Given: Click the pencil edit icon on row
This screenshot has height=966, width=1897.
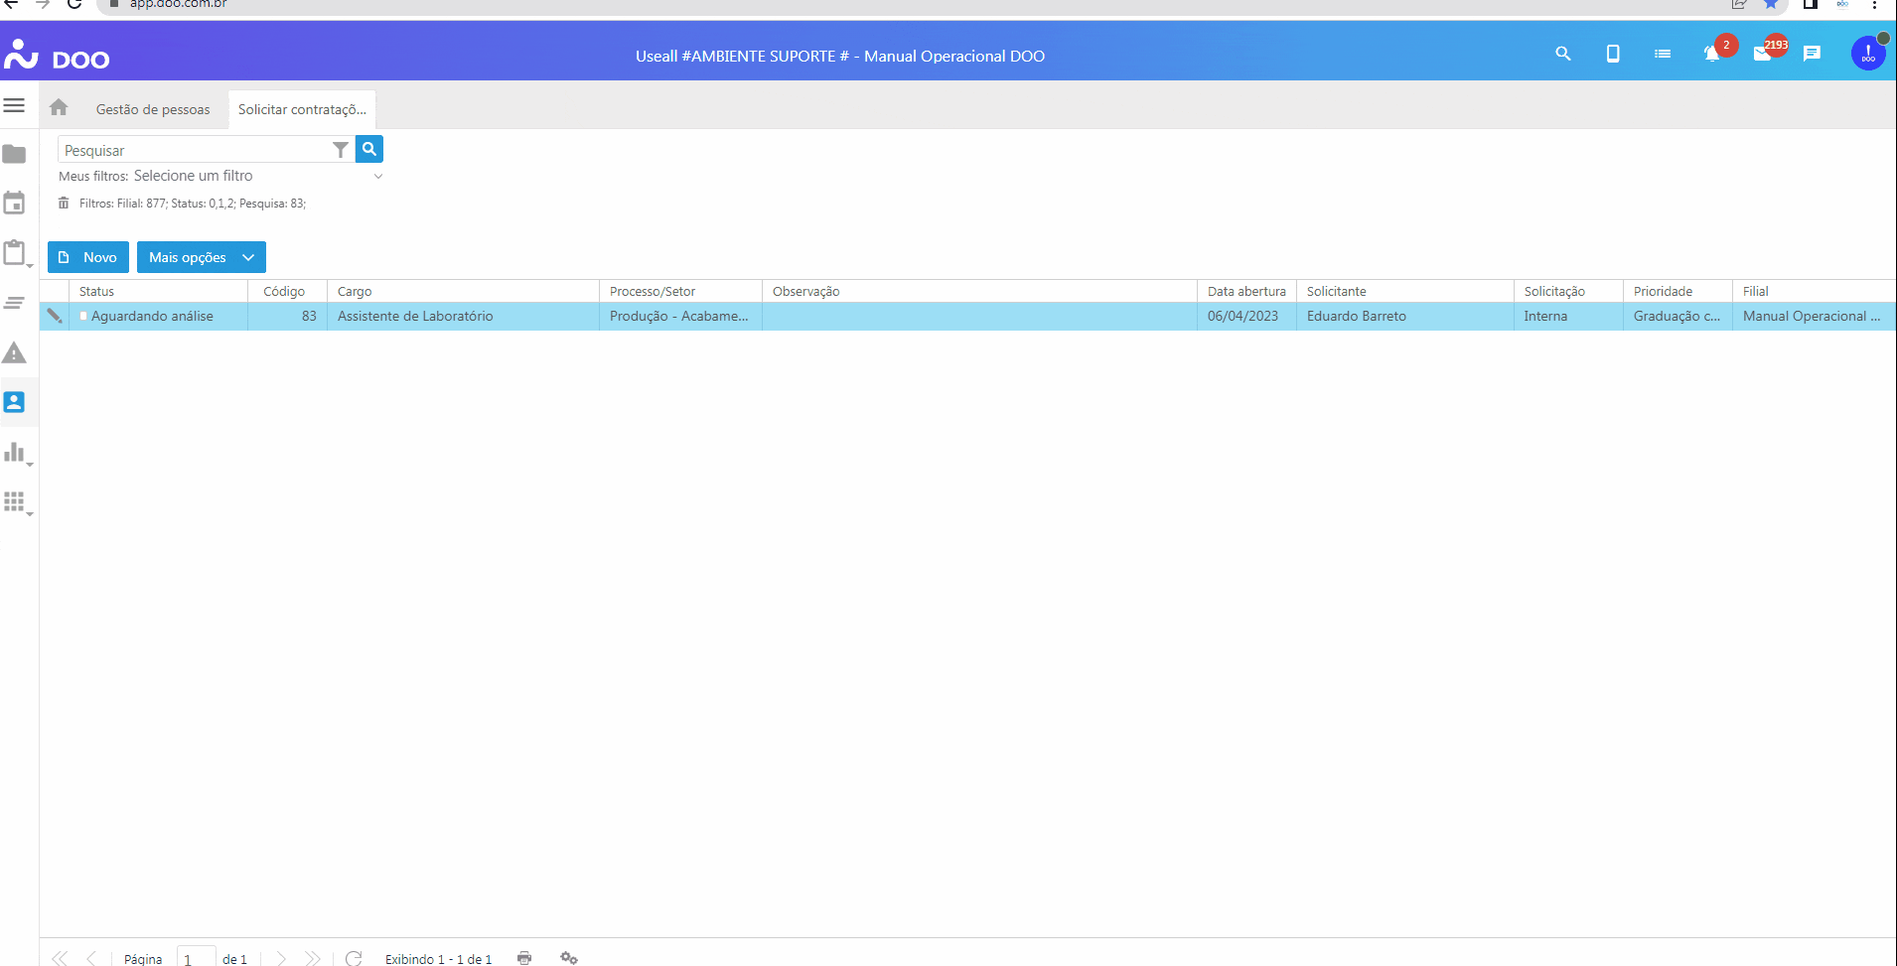Looking at the screenshot, I should (x=55, y=316).
